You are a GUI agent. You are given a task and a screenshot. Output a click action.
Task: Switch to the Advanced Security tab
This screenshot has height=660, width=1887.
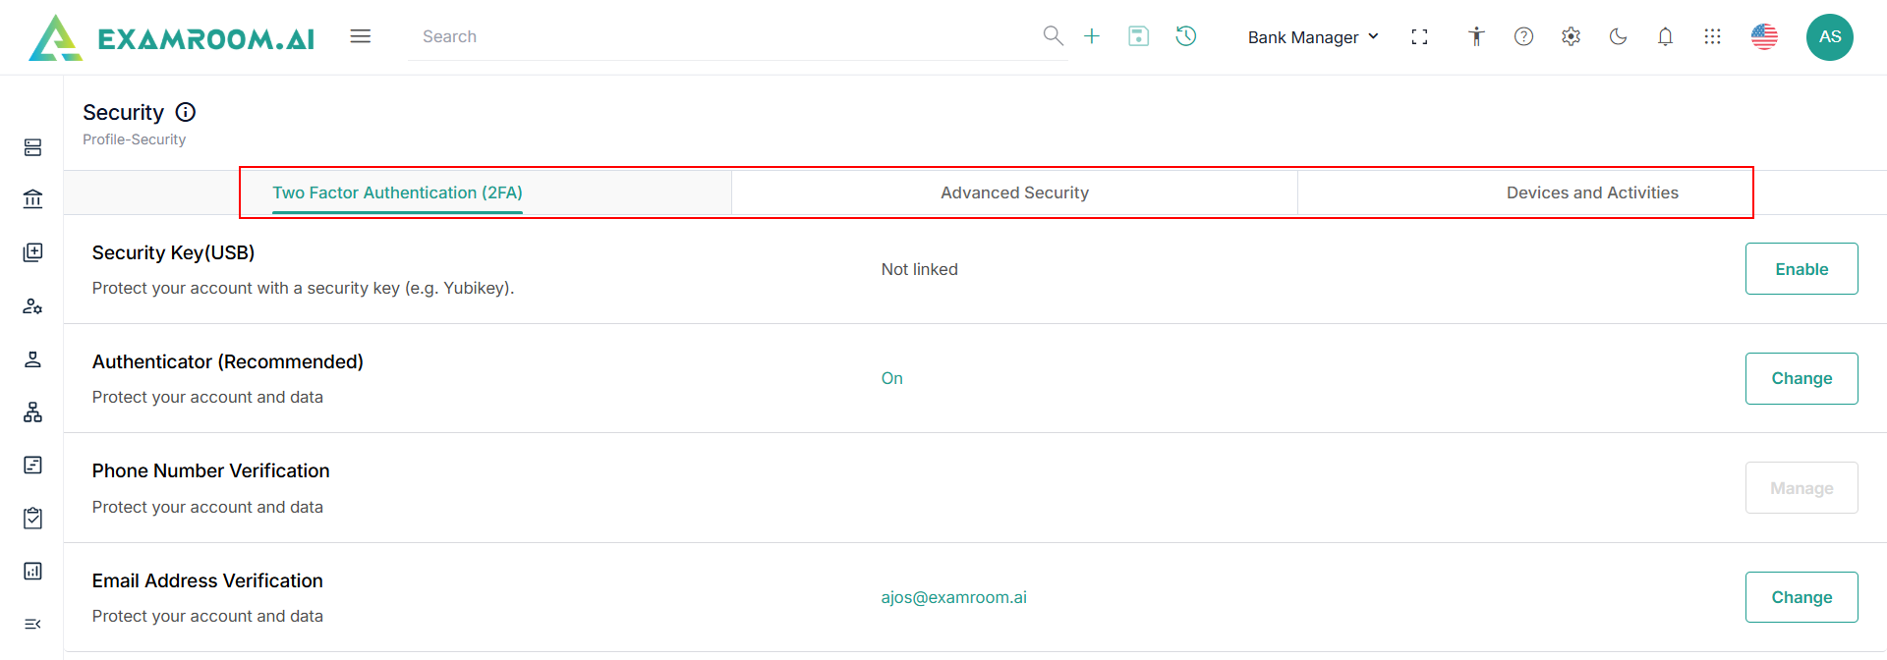pyautogui.click(x=1014, y=192)
